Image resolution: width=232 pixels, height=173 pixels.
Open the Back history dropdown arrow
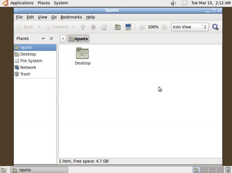(x=39, y=27)
